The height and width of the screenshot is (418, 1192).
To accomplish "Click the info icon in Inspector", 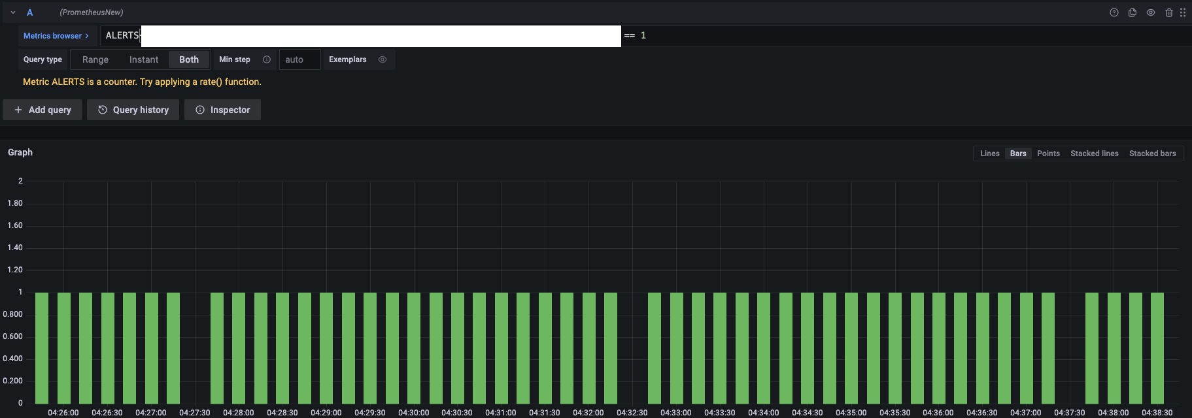I will pyautogui.click(x=200, y=110).
